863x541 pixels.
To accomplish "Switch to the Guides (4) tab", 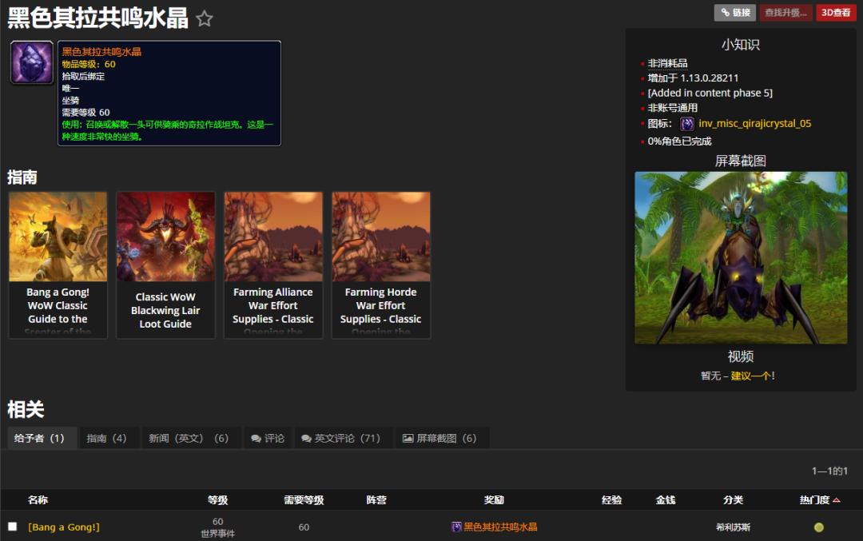I will 106,439.
